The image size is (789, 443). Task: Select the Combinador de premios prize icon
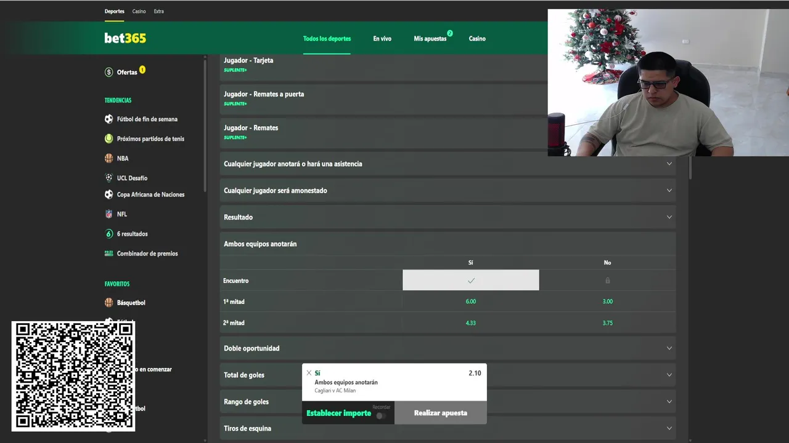[109, 253]
